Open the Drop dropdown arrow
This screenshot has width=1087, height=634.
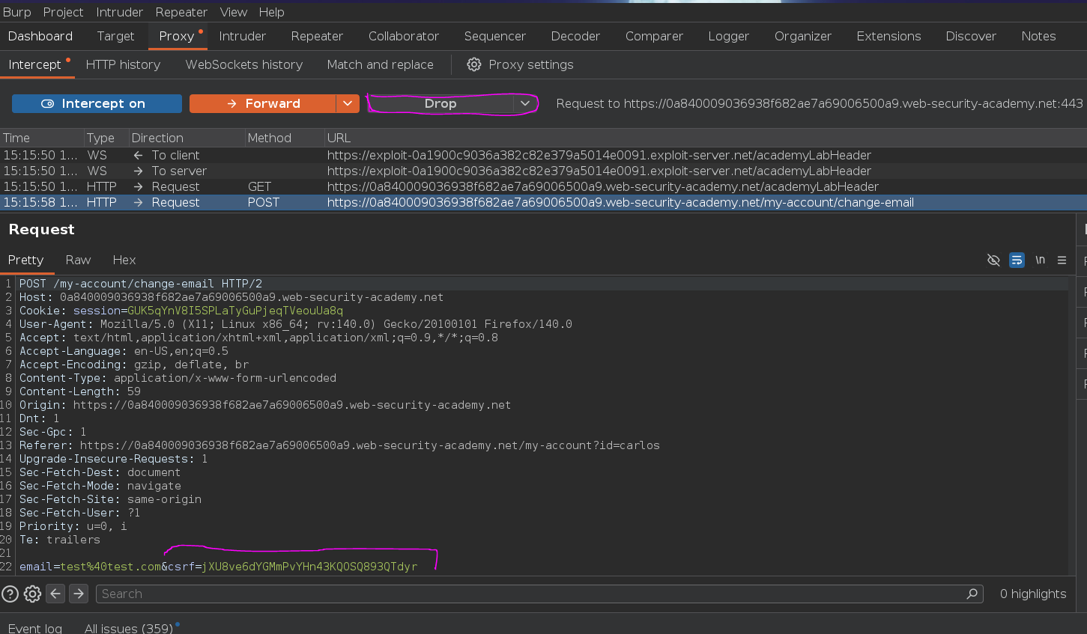pyautogui.click(x=524, y=103)
